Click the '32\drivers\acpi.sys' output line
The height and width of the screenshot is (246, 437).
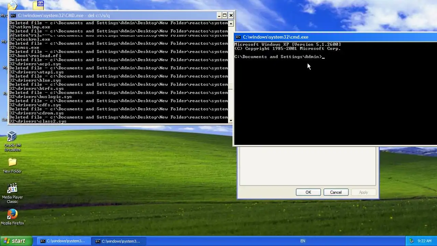point(35,64)
